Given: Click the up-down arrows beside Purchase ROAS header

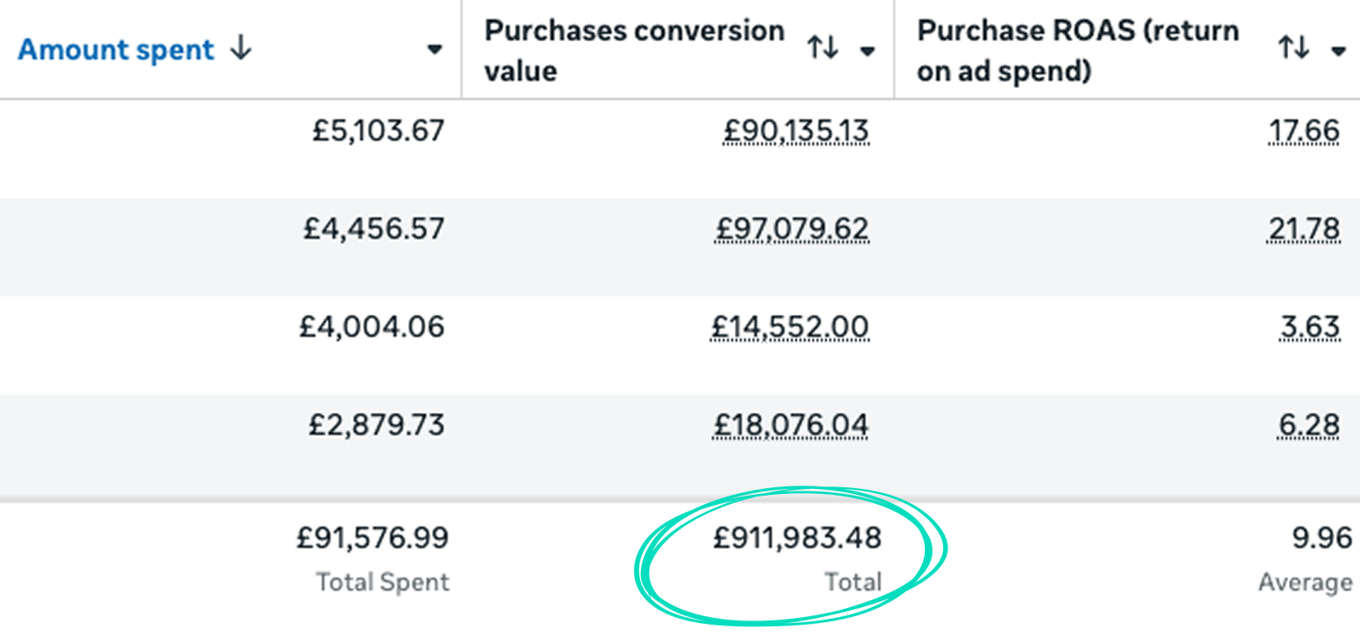Looking at the screenshot, I should (1293, 48).
